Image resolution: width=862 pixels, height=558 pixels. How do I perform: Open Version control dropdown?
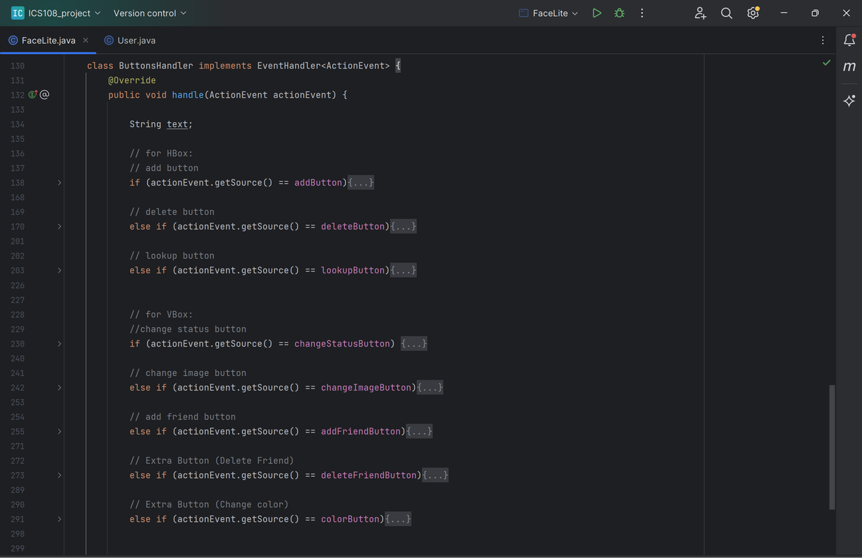[x=150, y=13]
